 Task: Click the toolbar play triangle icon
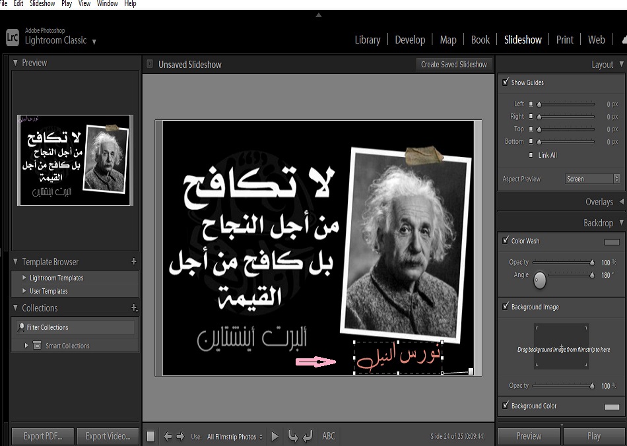point(275,436)
